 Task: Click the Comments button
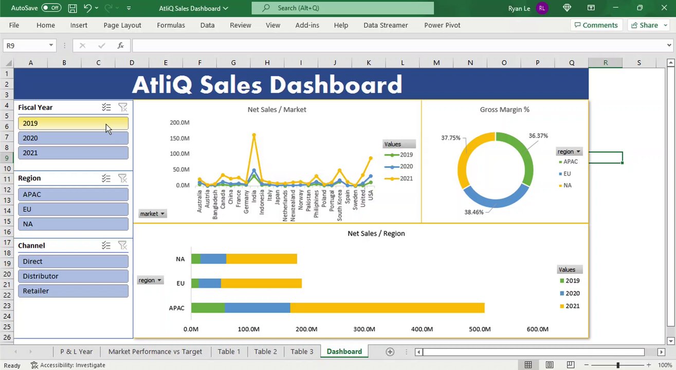click(x=596, y=25)
